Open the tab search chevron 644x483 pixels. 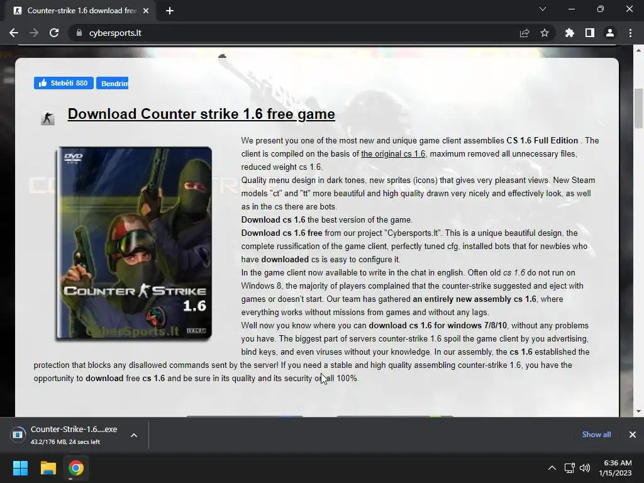543,9
